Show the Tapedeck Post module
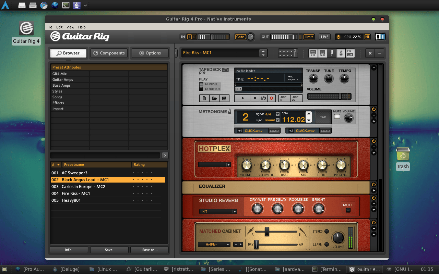439x274 pixels. [322, 53]
